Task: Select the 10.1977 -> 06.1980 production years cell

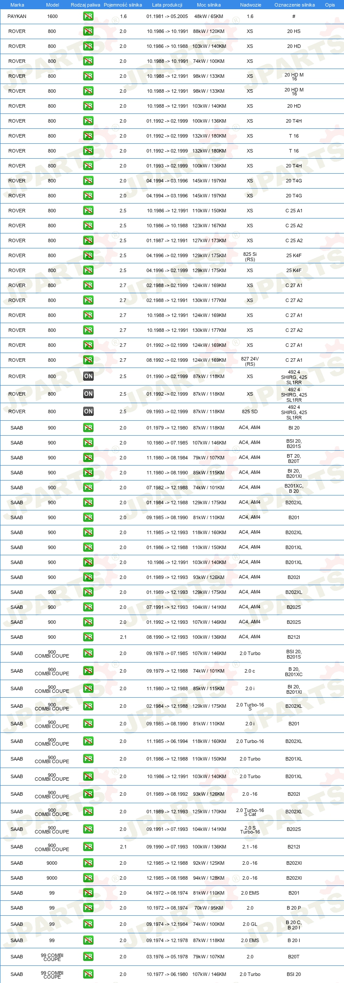Action: coord(167,974)
